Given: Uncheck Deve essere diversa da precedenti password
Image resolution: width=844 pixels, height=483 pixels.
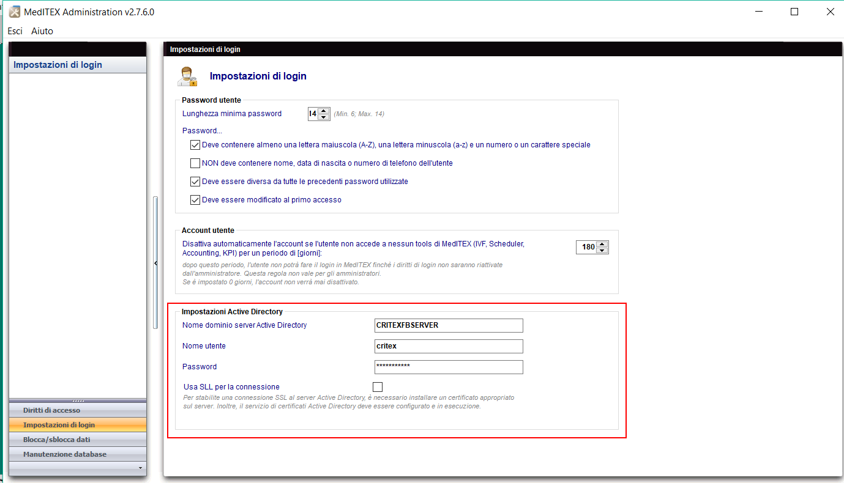Looking at the screenshot, I should click(x=195, y=182).
